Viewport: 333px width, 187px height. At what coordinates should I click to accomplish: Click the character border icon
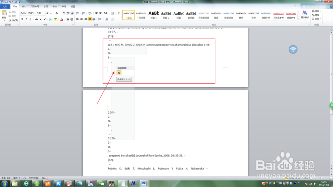(72, 13)
